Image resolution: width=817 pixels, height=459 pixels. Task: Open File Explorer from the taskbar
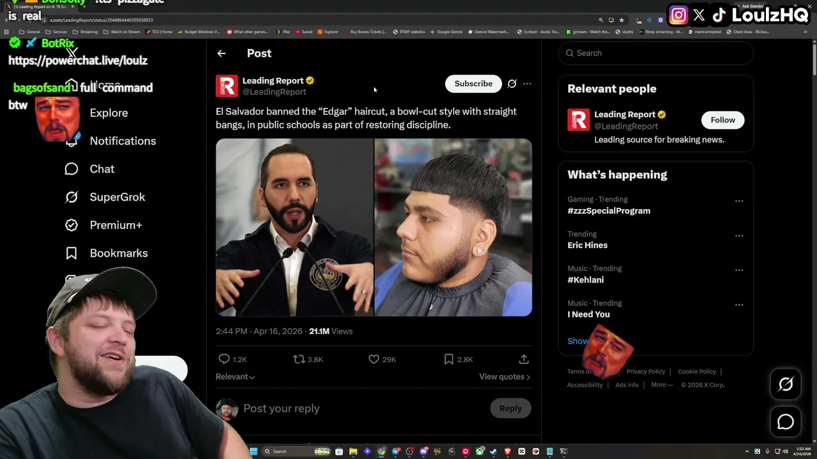pos(353,451)
